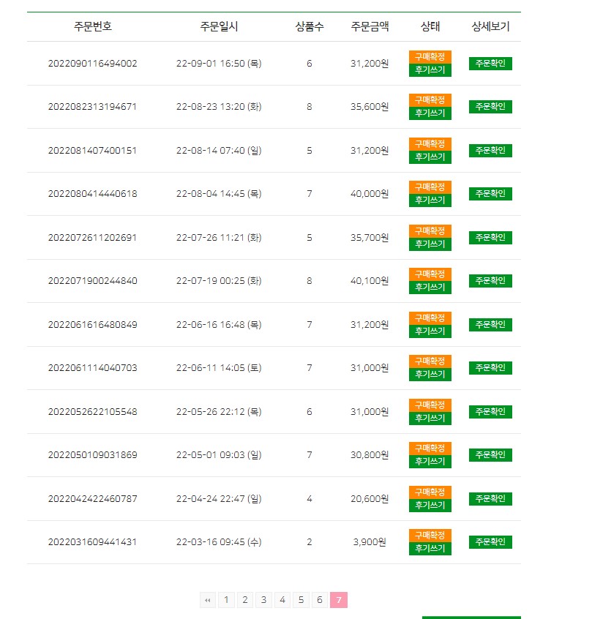The width and height of the screenshot is (592, 619).
Task: Go to first page using double-arrow icon
Action: point(208,600)
